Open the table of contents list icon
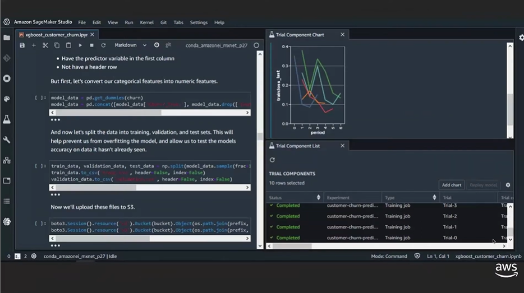The image size is (524, 293). pos(7,201)
